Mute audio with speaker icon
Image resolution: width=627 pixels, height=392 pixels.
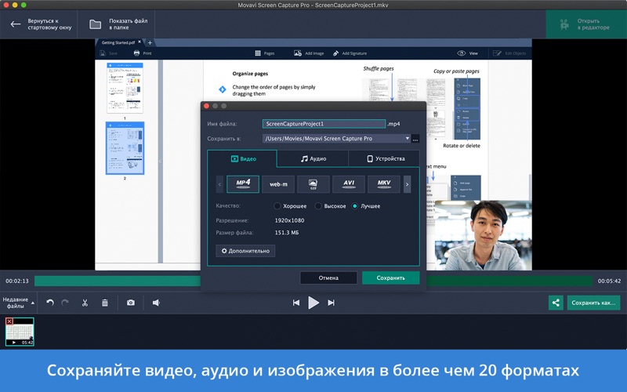click(156, 303)
